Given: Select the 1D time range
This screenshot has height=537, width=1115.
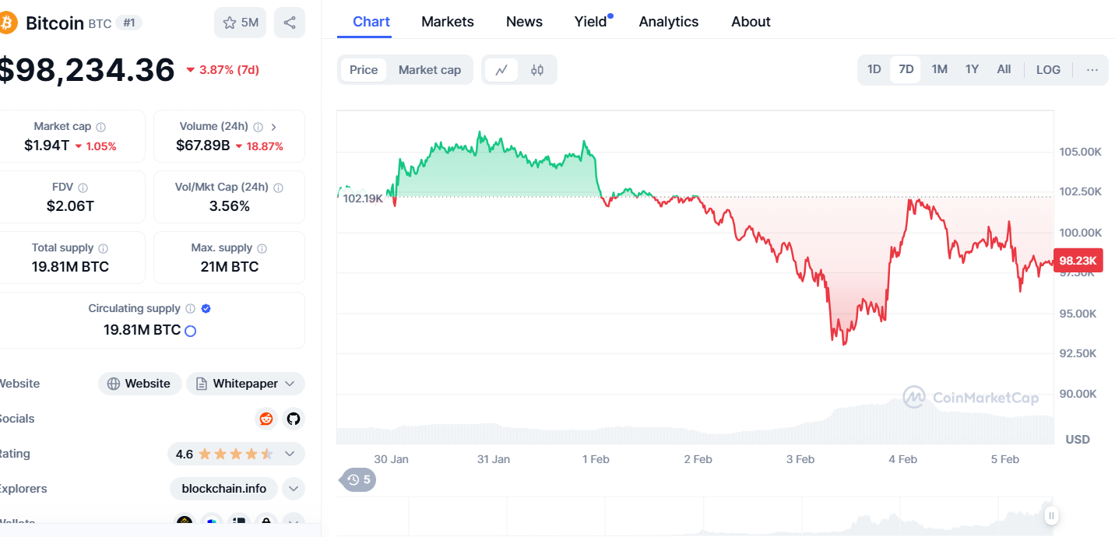Looking at the screenshot, I should coord(874,69).
